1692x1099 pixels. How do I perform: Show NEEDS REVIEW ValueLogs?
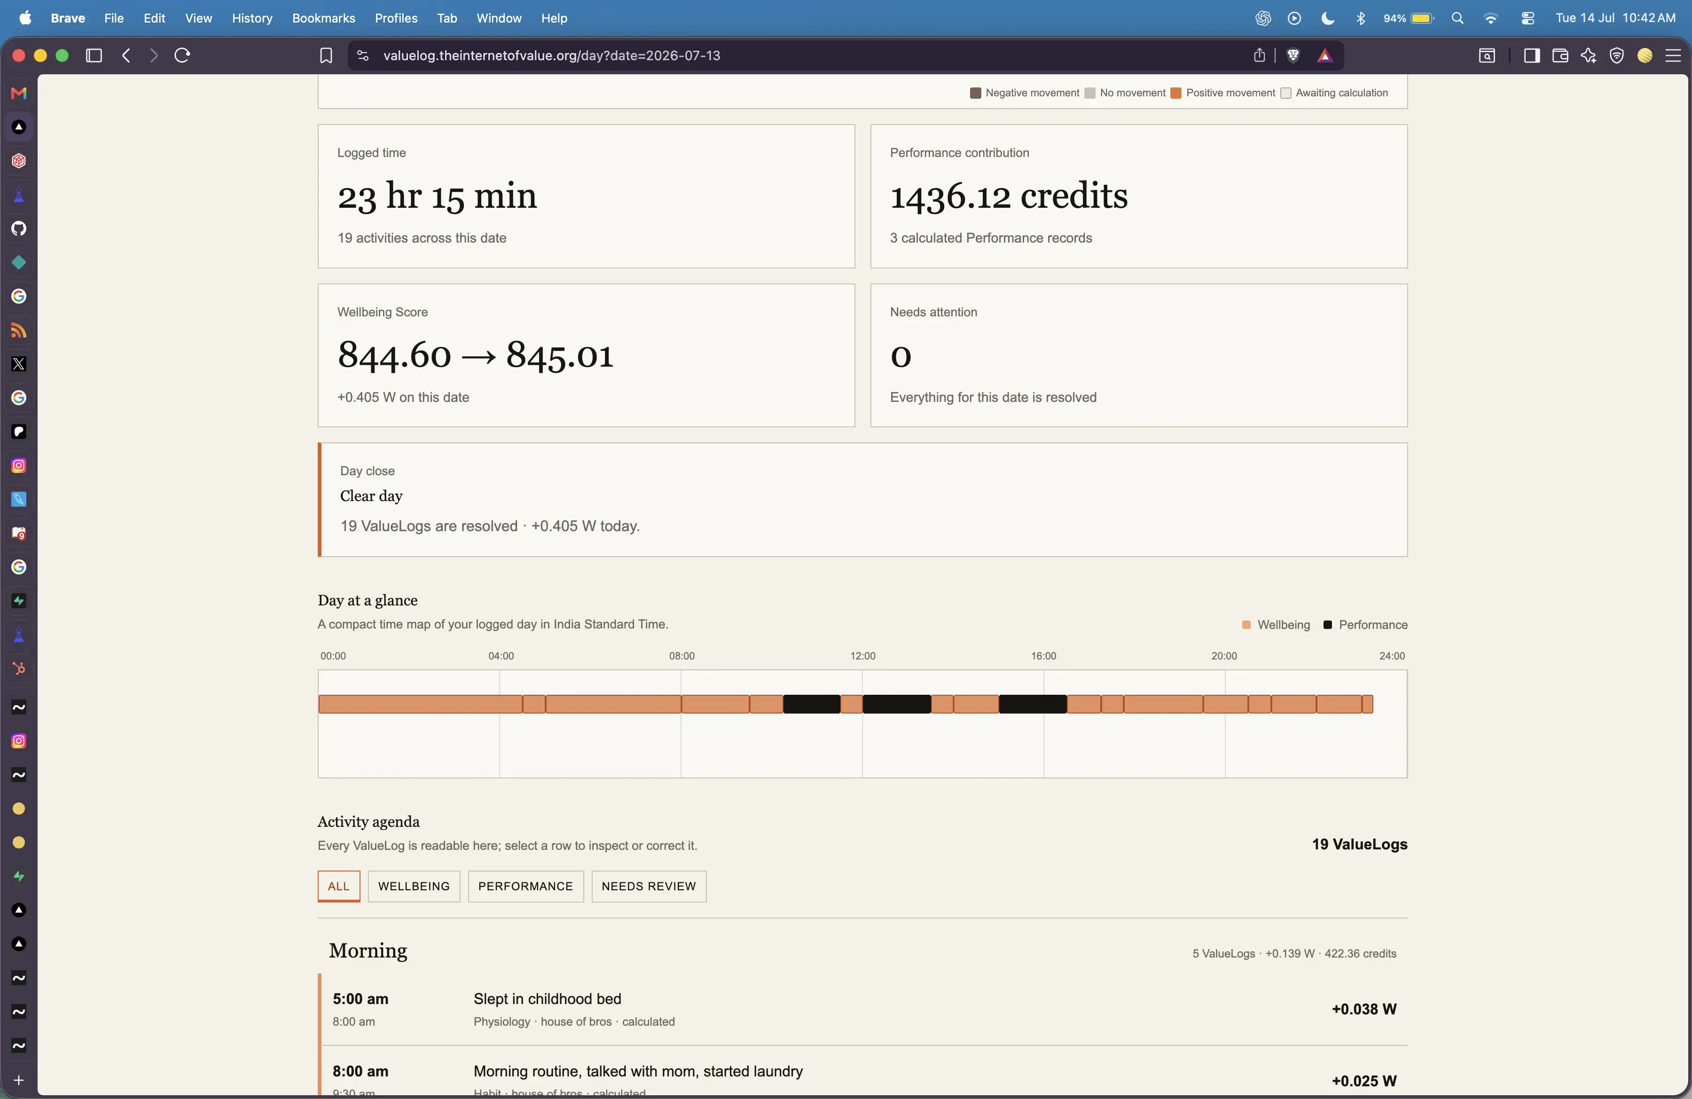pos(648,887)
